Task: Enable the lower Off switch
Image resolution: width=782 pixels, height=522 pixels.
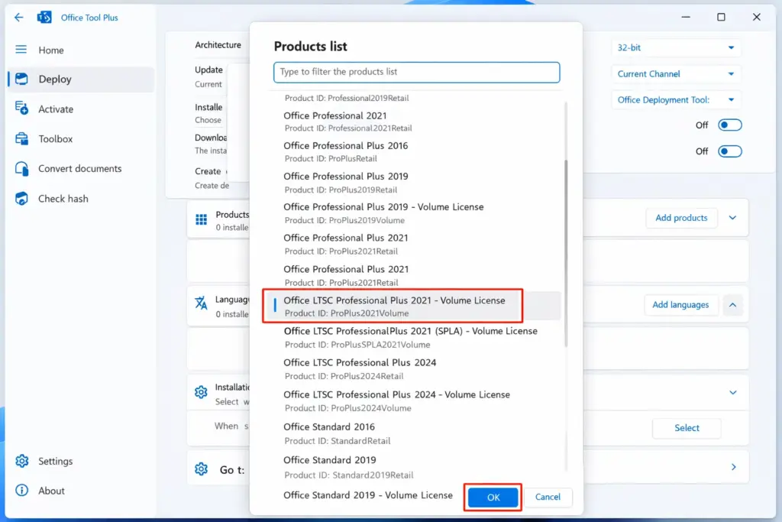Action: point(729,151)
